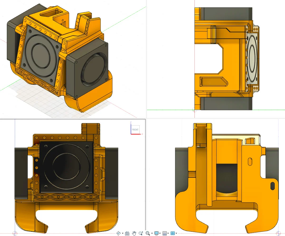This screenshot has width=285, height=236.
Task: Activate the Pan hand tool
Action: 134,233
